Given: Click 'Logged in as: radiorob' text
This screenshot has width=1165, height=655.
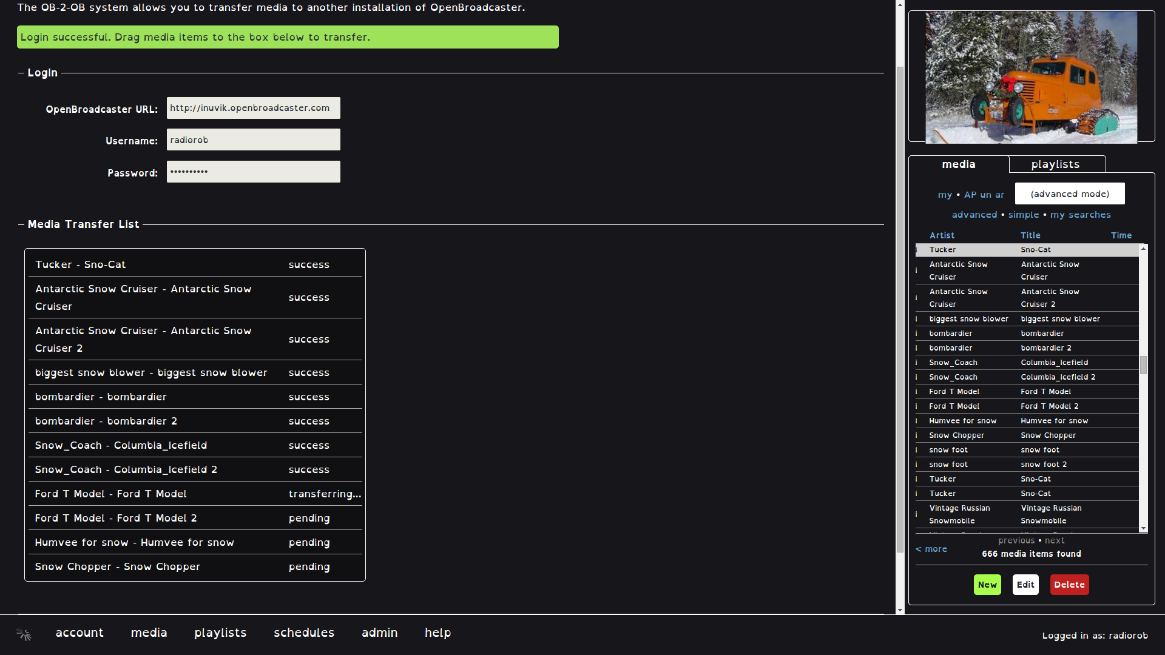Looking at the screenshot, I should 1095,636.
